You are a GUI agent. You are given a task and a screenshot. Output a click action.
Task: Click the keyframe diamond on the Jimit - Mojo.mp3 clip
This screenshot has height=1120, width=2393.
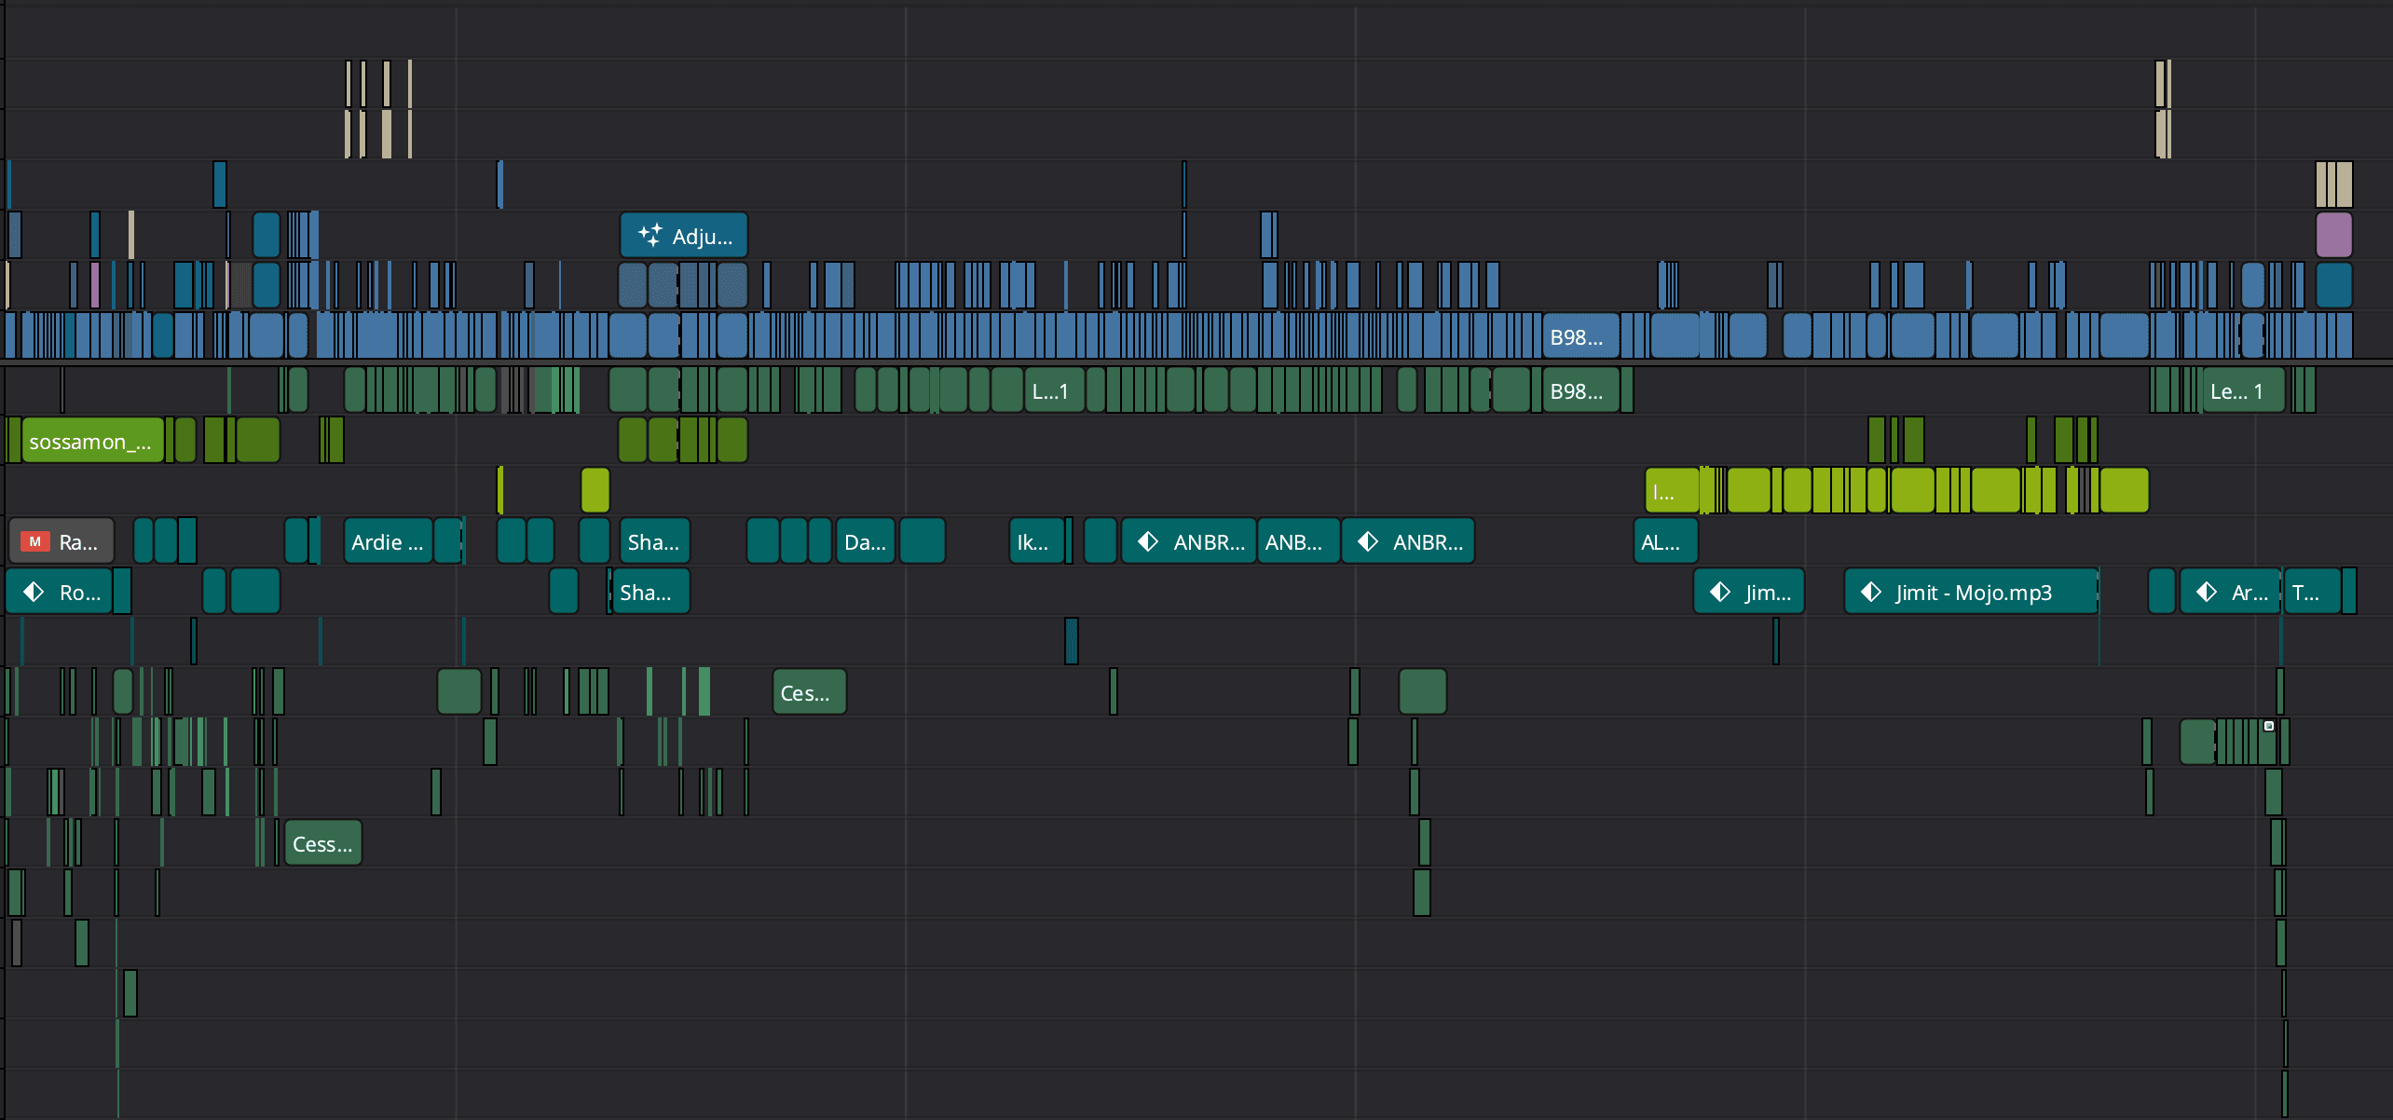pos(1870,592)
